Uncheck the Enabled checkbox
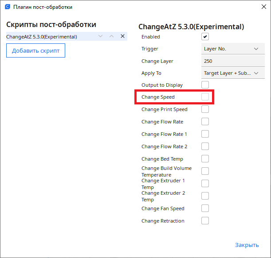The height and width of the screenshot is (258, 271). [x=205, y=37]
